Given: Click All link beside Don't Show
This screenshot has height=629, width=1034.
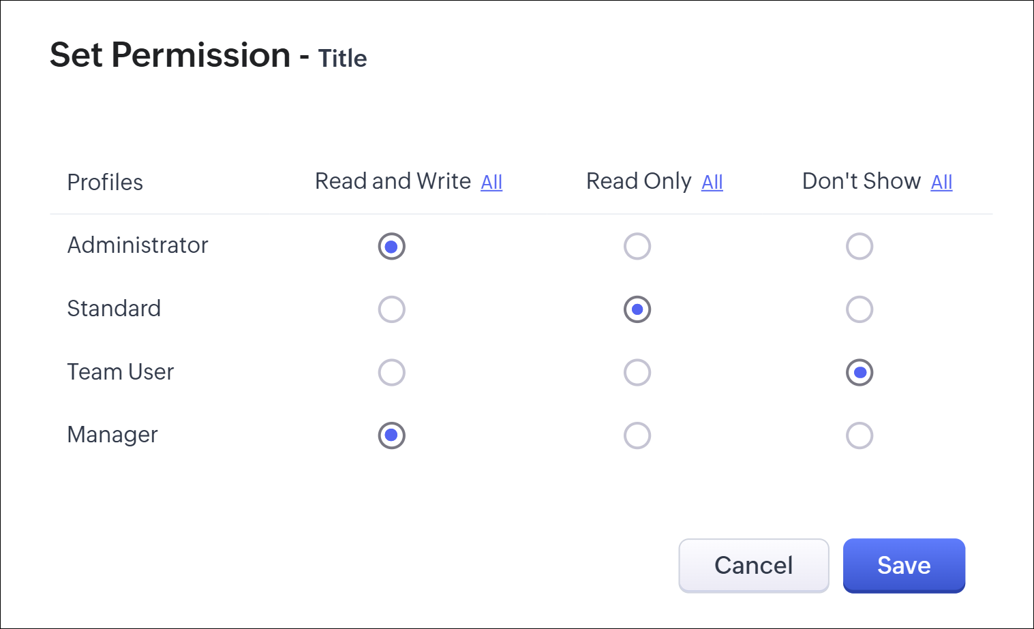Looking at the screenshot, I should pos(941,182).
